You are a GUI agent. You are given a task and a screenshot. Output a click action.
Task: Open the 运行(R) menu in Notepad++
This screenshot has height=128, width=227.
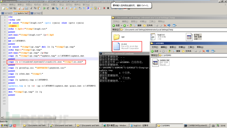coord(69,5)
